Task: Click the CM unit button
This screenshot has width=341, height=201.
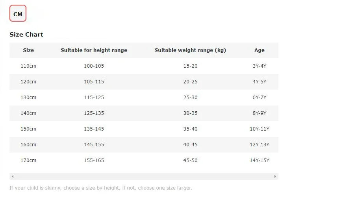Action: [x=18, y=14]
